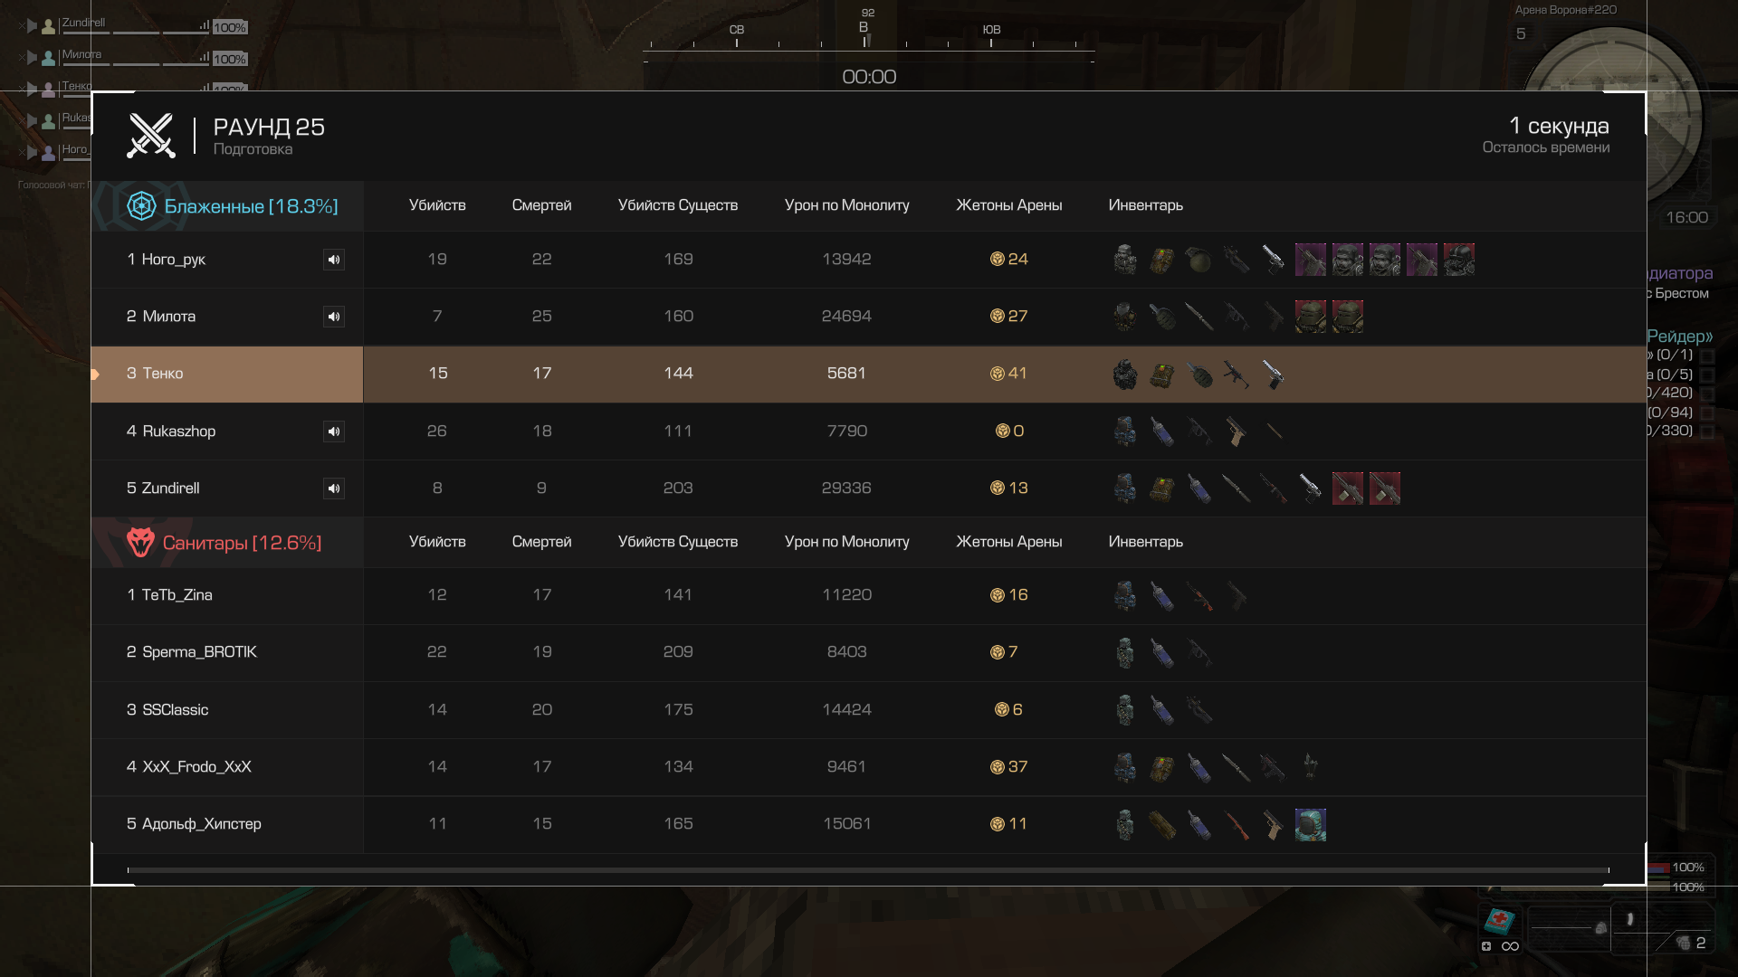Click the medkit icon in the bottom HUD
Image resolution: width=1738 pixels, height=977 pixels.
click(x=1499, y=921)
